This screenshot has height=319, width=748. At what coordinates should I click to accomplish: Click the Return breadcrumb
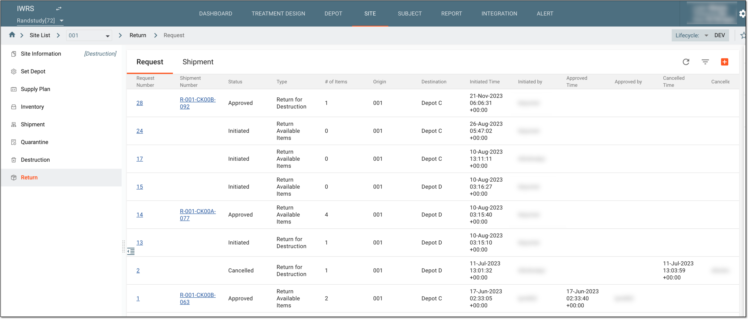[x=138, y=35]
